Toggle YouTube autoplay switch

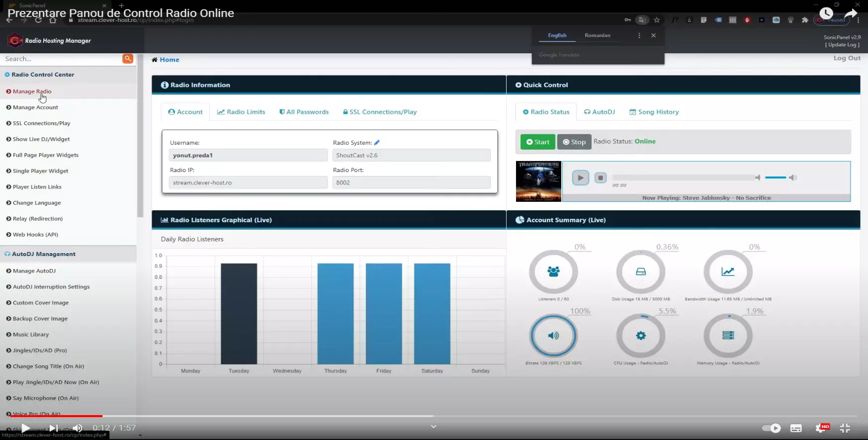point(771,428)
